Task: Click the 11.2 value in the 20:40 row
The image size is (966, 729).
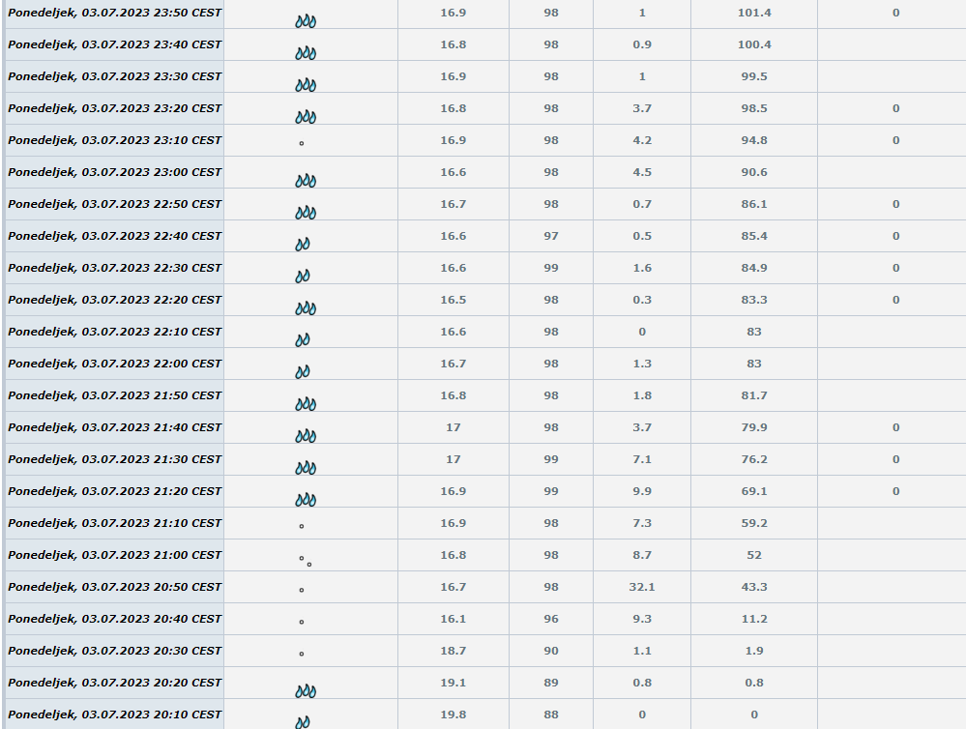Action: 754,620
